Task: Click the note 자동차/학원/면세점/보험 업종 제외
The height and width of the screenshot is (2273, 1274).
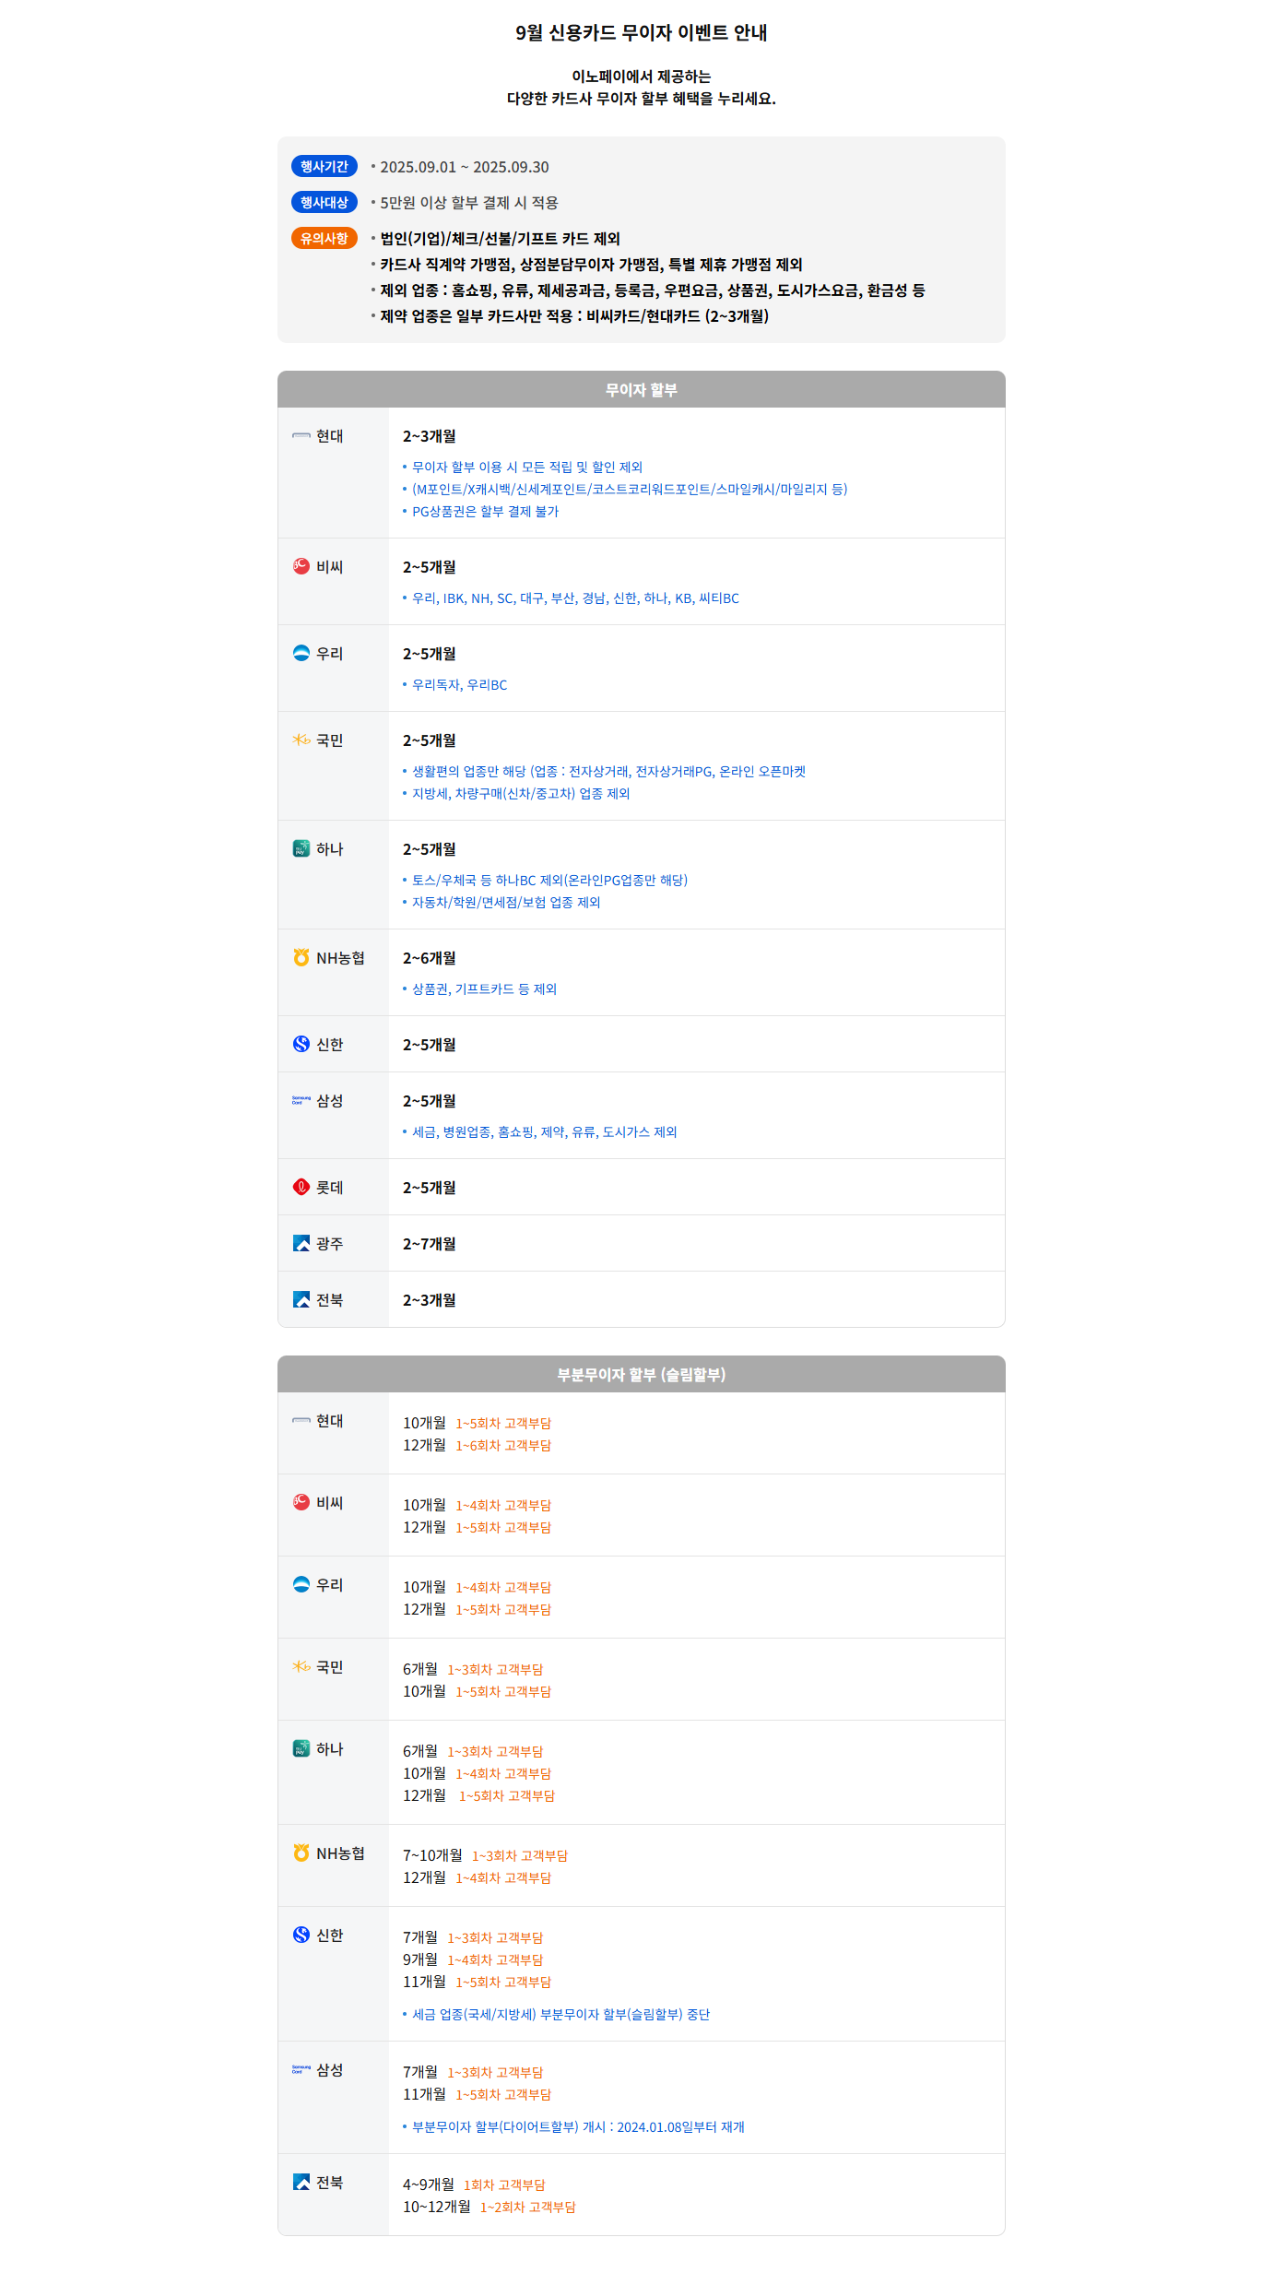Action: point(506,903)
